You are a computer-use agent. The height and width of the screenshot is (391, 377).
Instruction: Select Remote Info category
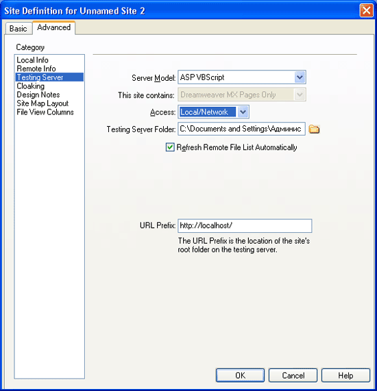pyautogui.click(x=36, y=68)
